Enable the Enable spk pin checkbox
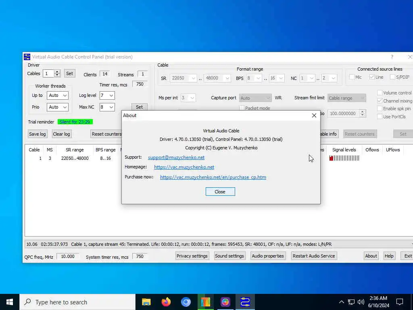 pyautogui.click(x=380, y=108)
